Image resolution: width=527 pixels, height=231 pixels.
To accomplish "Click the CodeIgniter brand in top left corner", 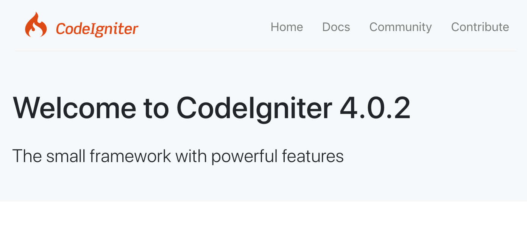I will [81, 27].
